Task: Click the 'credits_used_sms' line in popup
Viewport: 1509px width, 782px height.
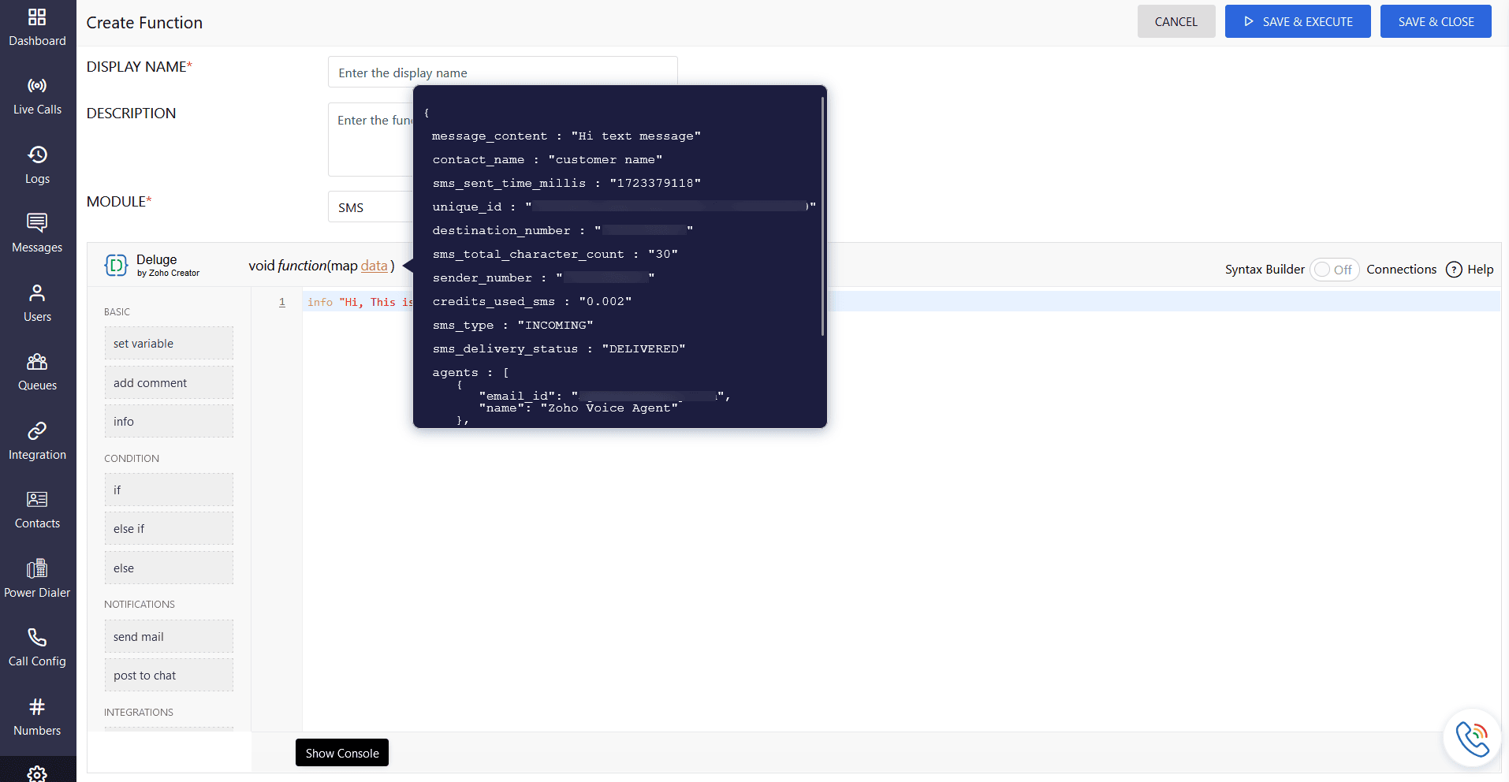Action: (x=532, y=302)
